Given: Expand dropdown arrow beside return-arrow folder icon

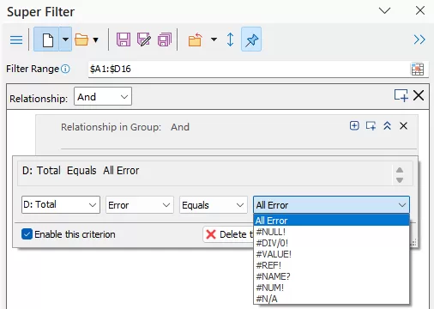Looking at the screenshot, I should click(x=214, y=39).
